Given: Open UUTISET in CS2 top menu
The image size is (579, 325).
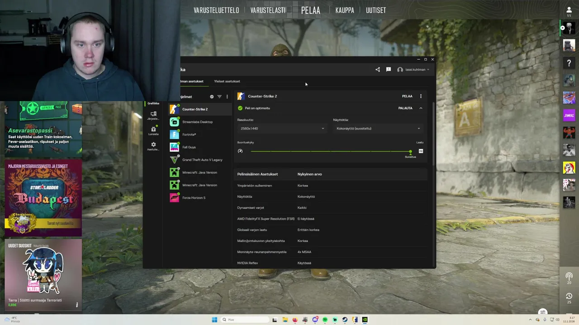Looking at the screenshot, I should (x=376, y=10).
